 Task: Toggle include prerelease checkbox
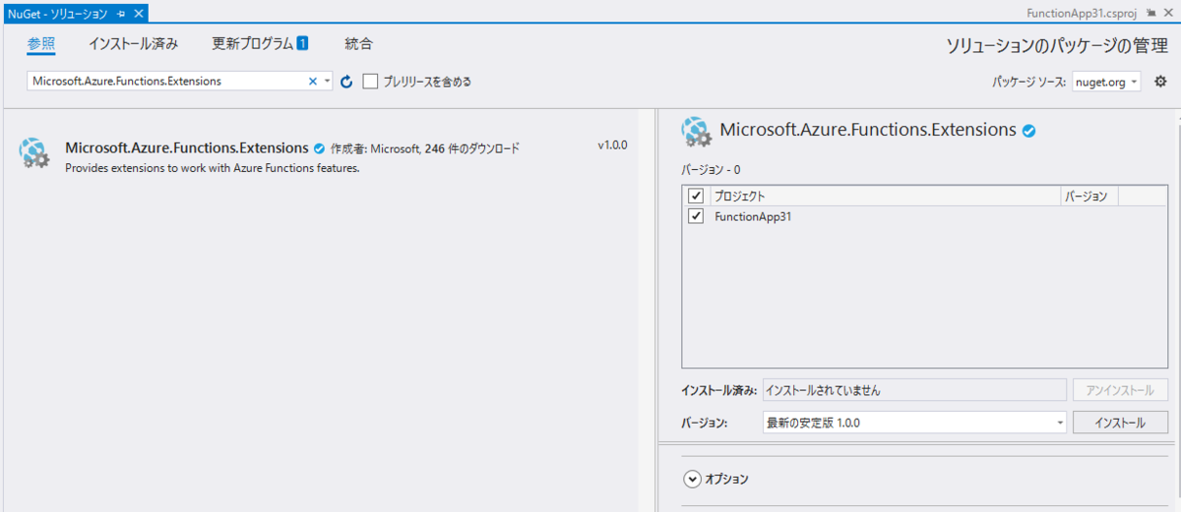[x=370, y=82]
